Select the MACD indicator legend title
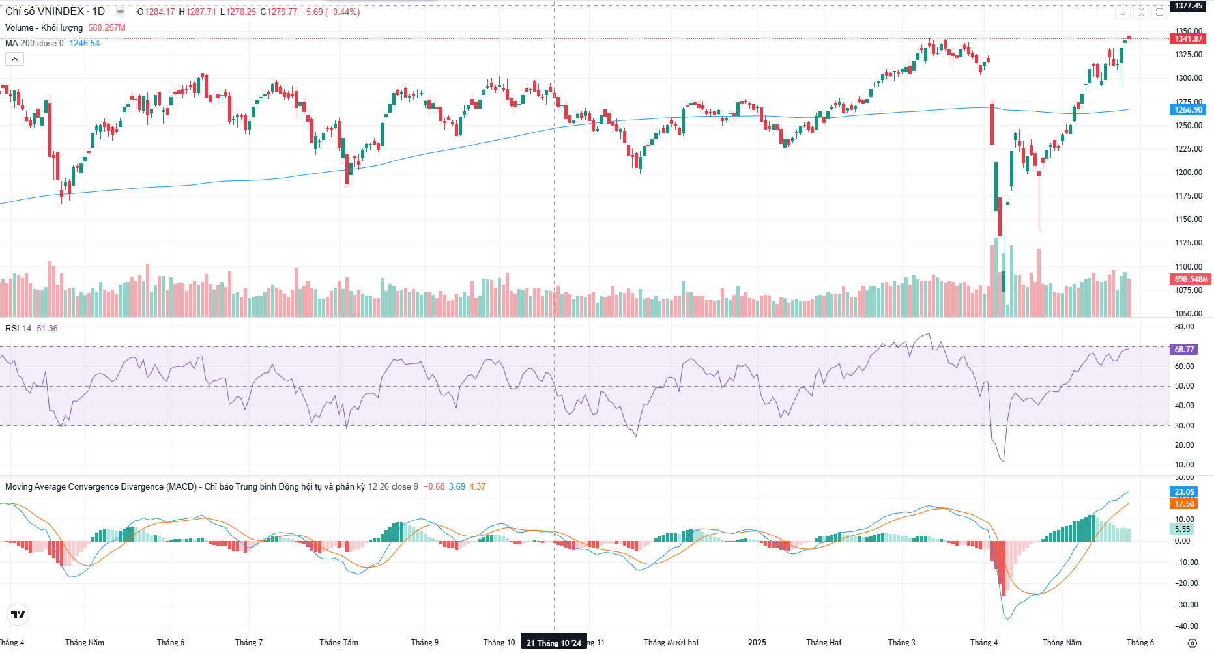 tap(185, 486)
